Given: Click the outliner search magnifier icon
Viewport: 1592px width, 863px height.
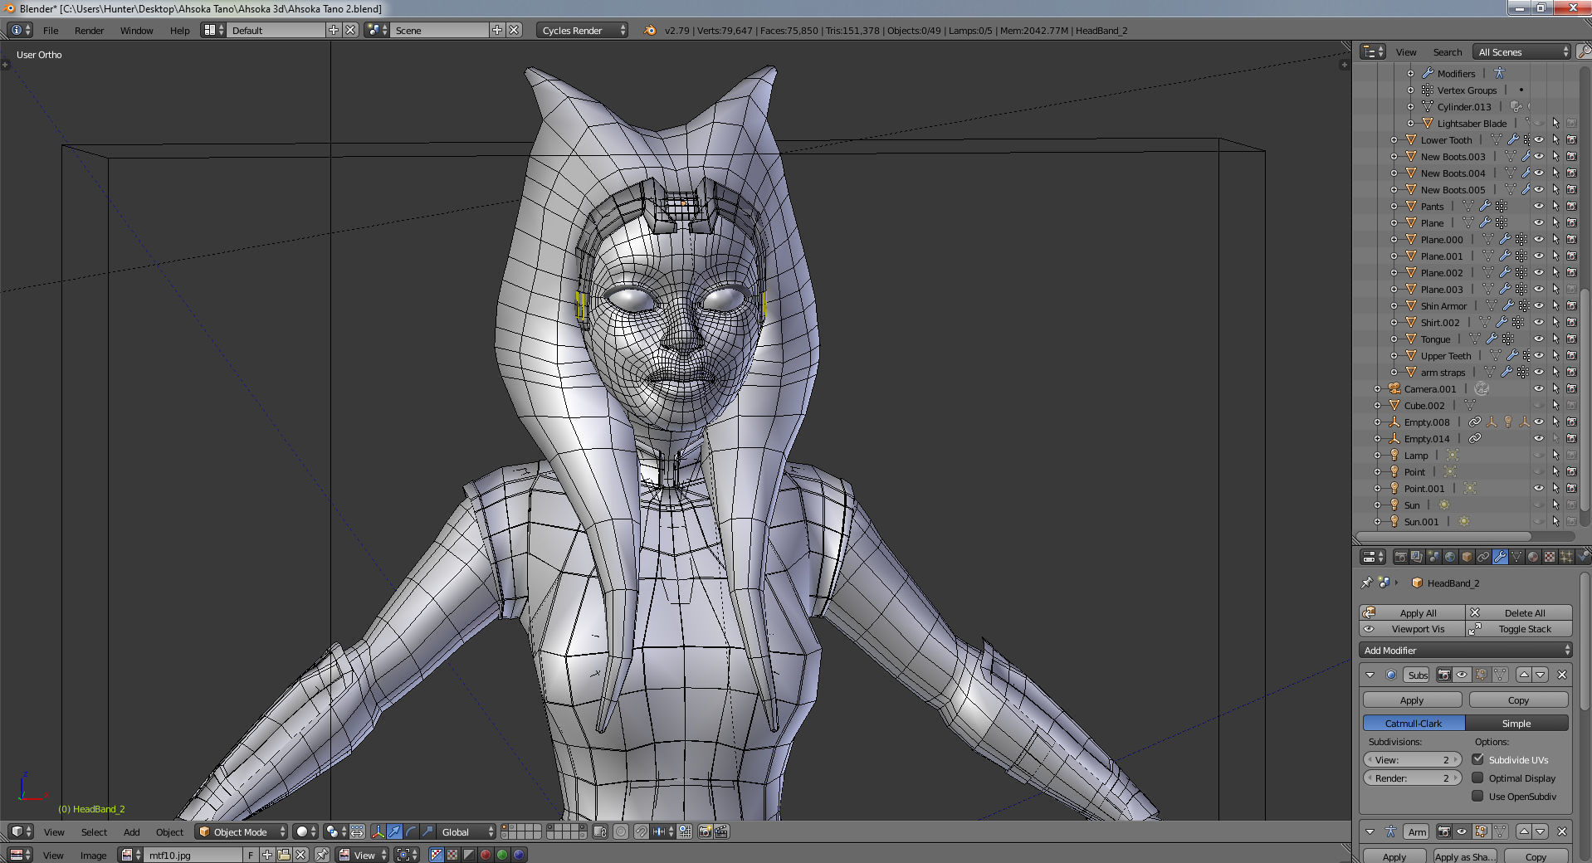Looking at the screenshot, I should tap(1584, 51).
